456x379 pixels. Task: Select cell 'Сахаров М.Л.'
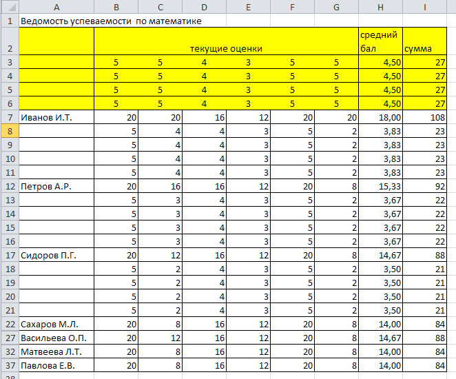coord(56,324)
